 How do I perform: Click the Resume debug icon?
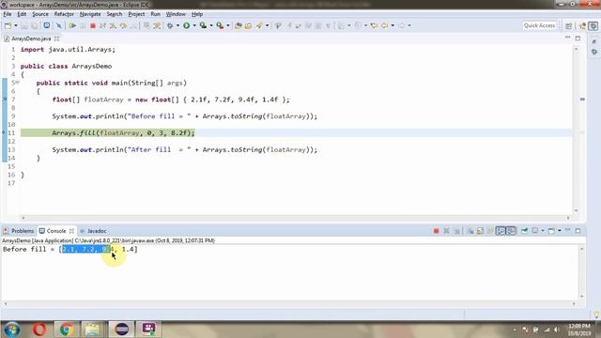(x=72, y=25)
